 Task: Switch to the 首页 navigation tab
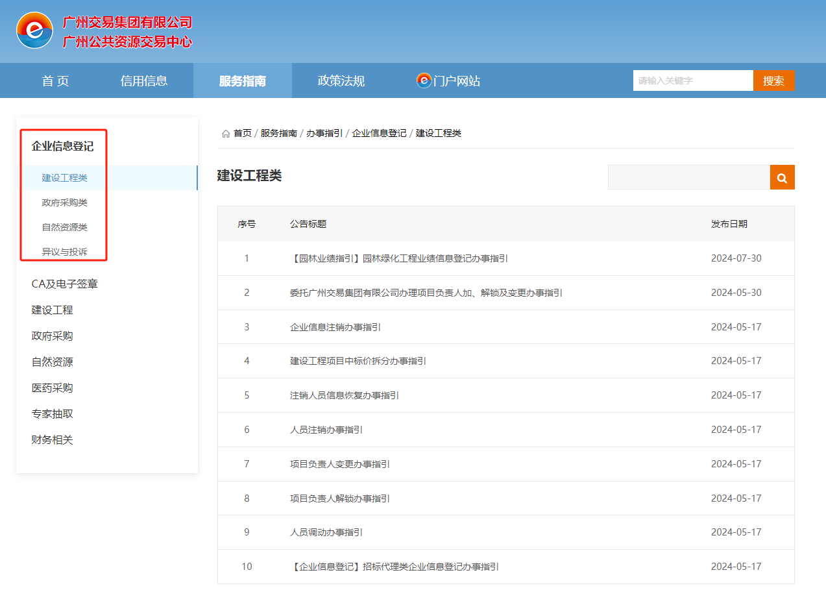pyautogui.click(x=55, y=80)
